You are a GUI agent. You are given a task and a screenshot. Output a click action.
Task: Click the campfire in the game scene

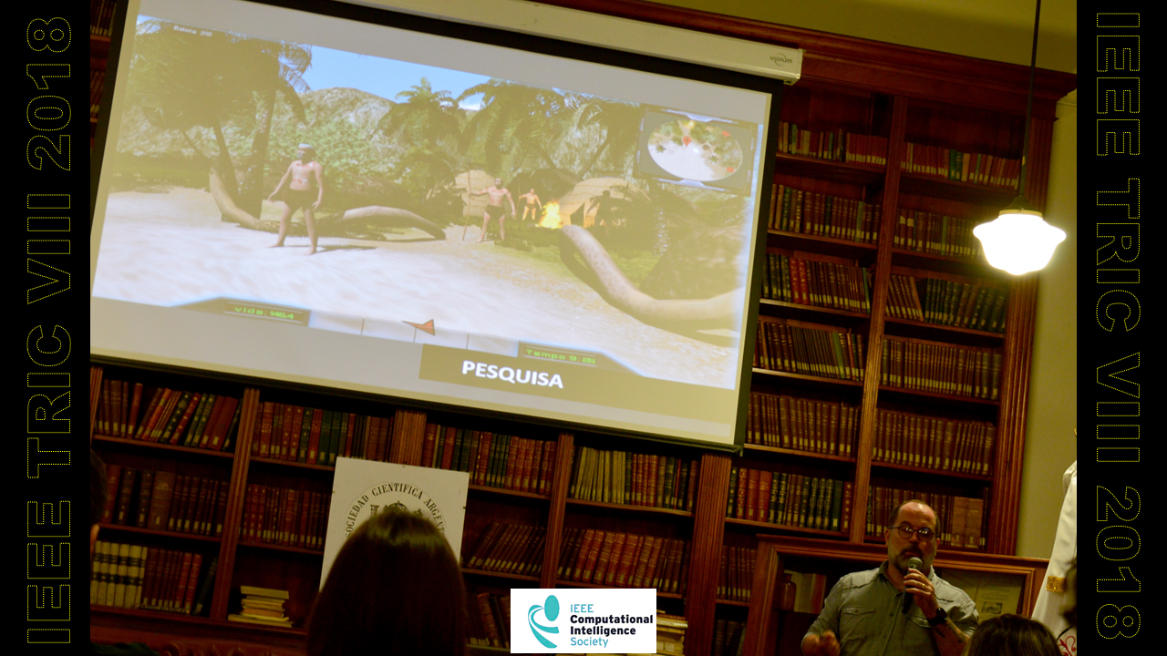550,215
